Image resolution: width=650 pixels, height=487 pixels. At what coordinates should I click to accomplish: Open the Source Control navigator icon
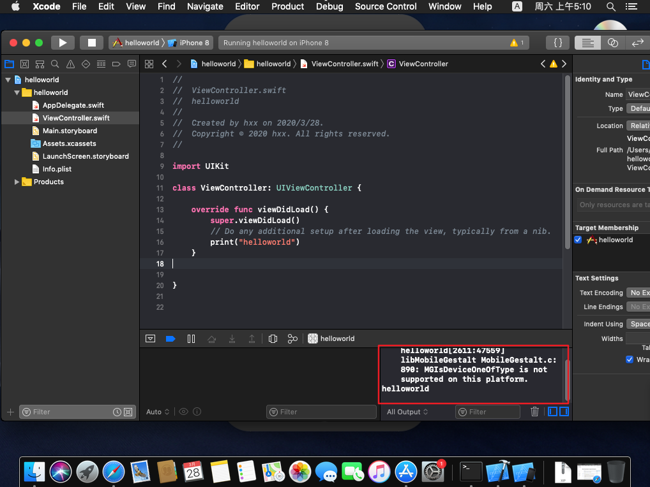pyautogui.click(x=24, y=64)
